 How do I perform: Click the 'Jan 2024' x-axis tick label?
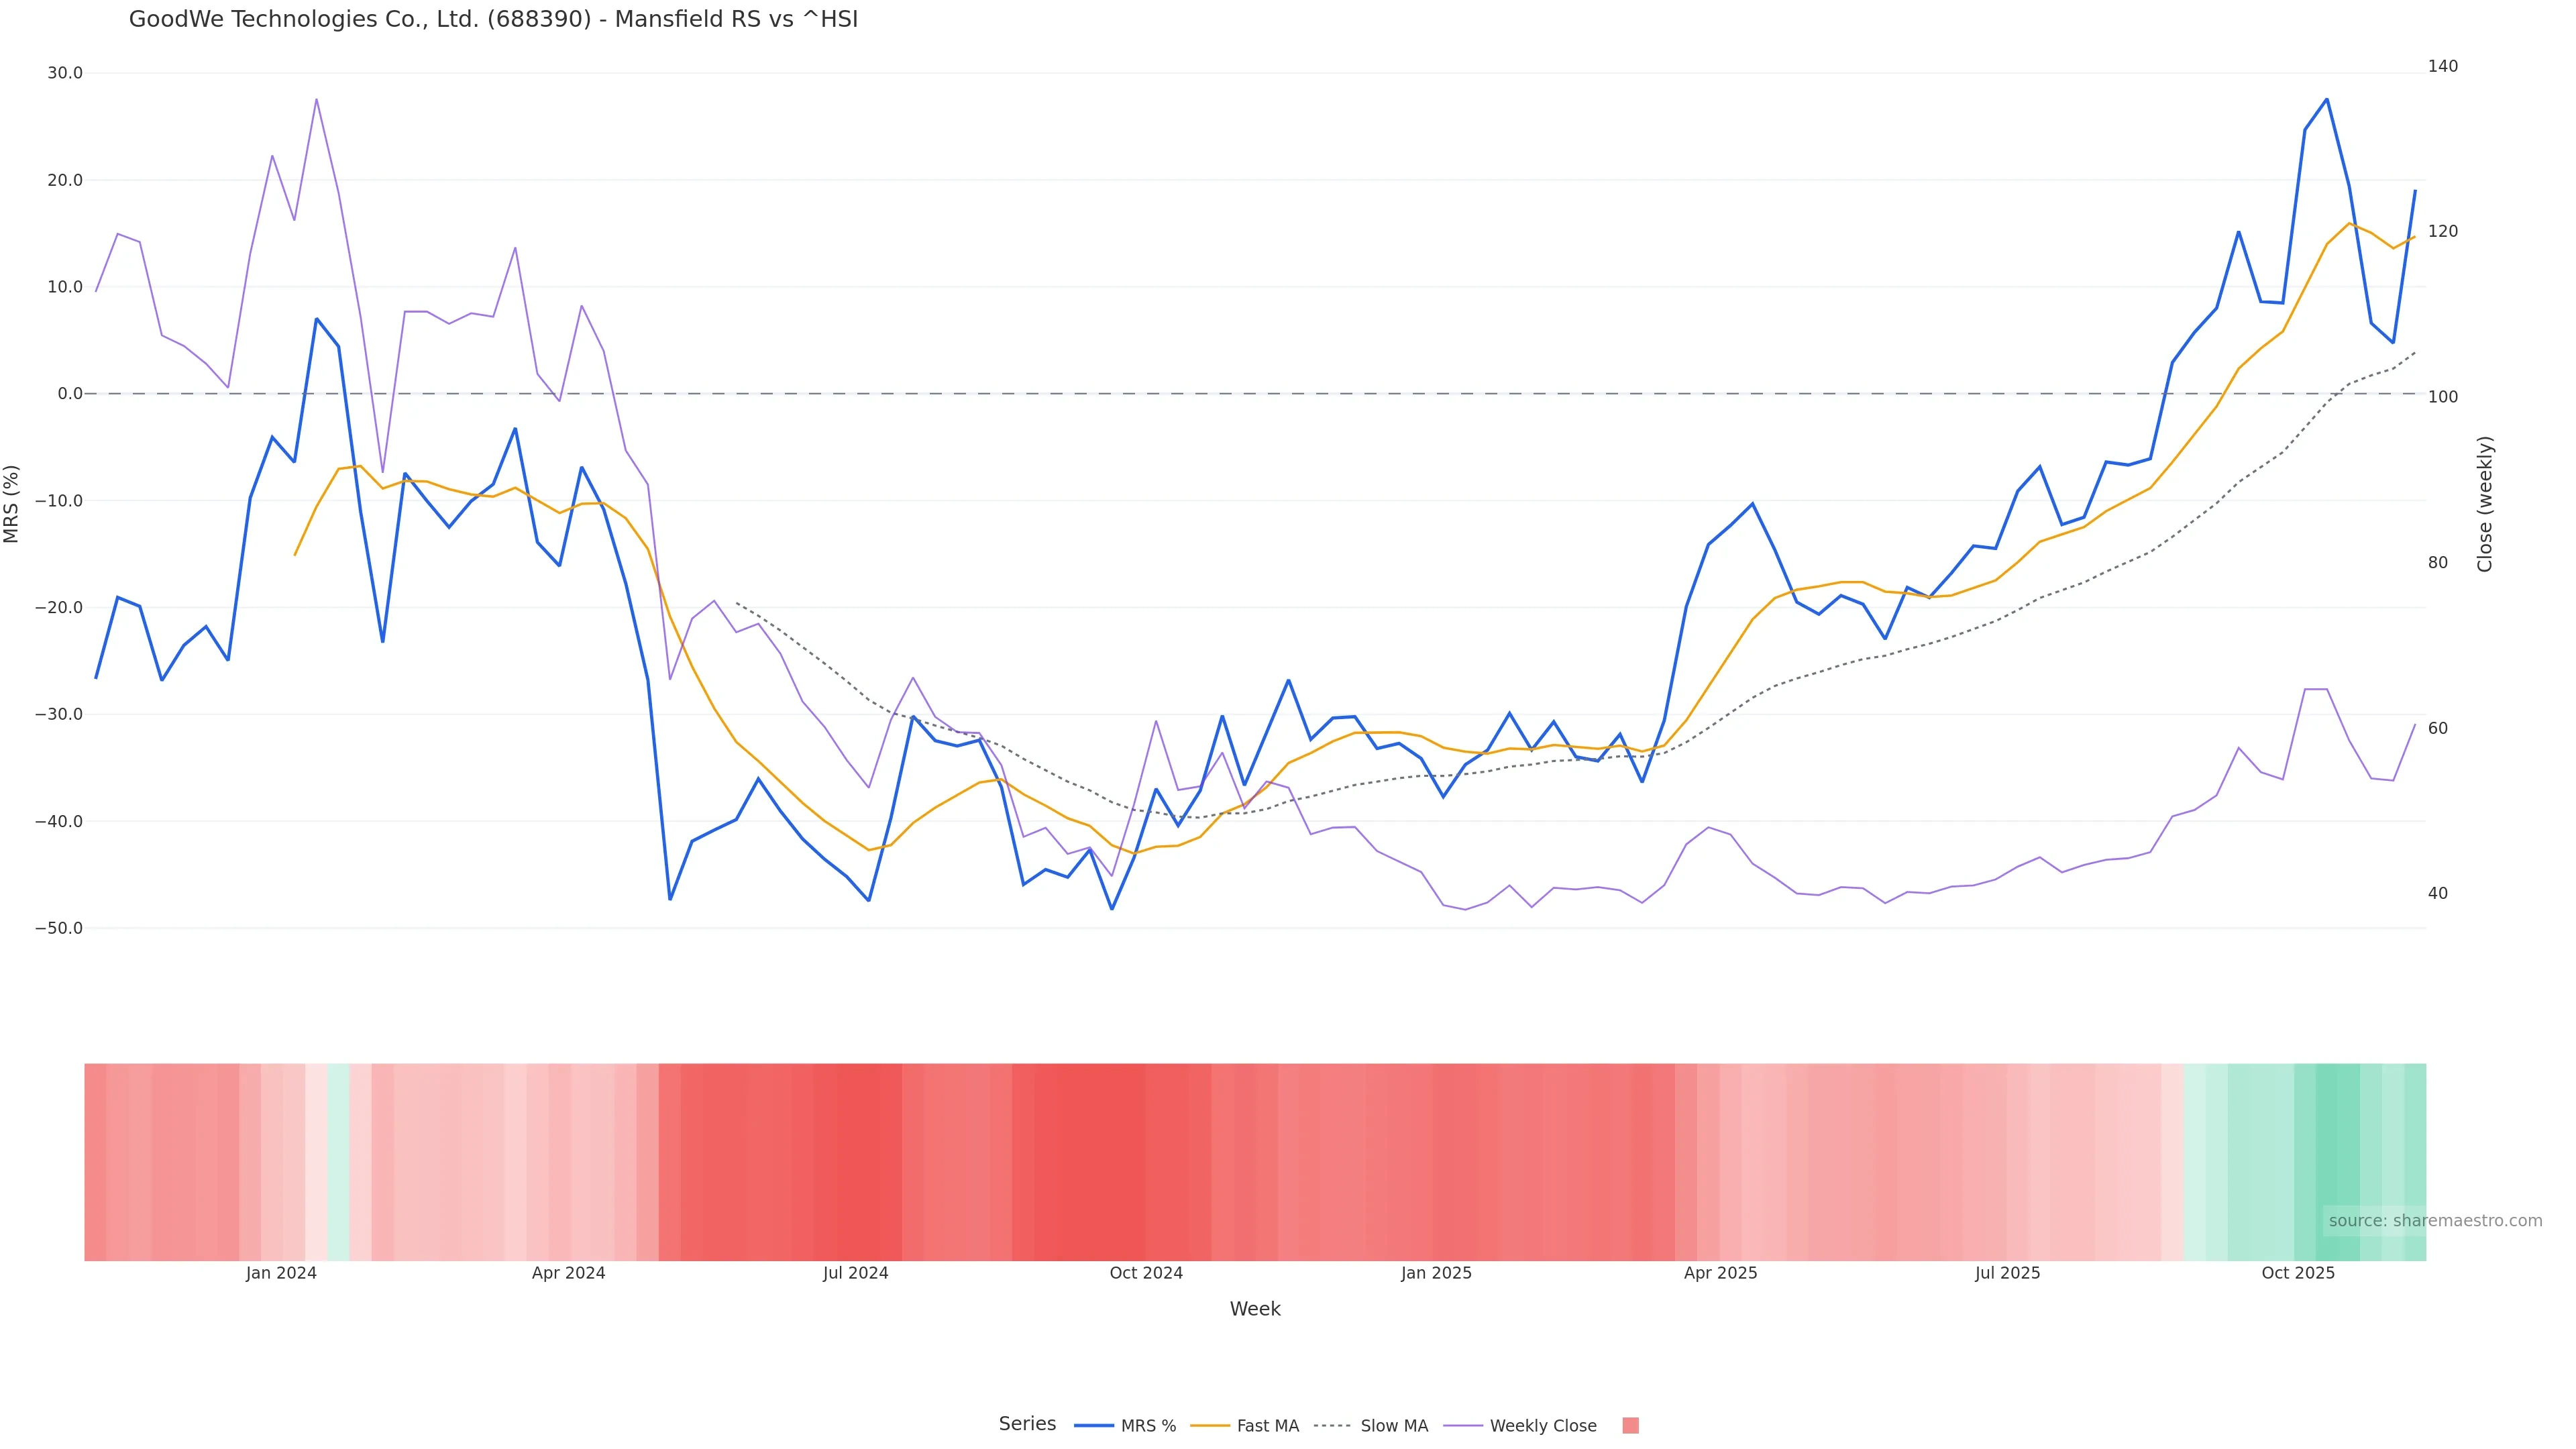pyautogui.click(x=281, y=1273)
